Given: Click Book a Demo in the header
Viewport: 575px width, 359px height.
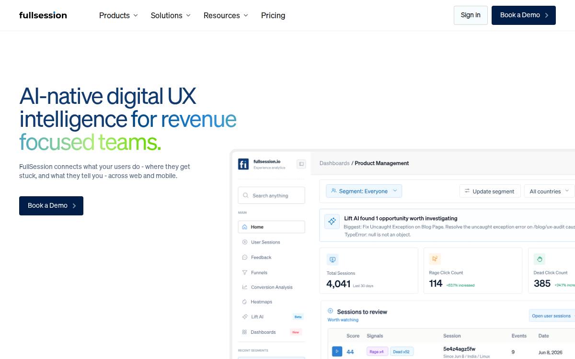Looking at the screenshot, I should pos(524,15).
